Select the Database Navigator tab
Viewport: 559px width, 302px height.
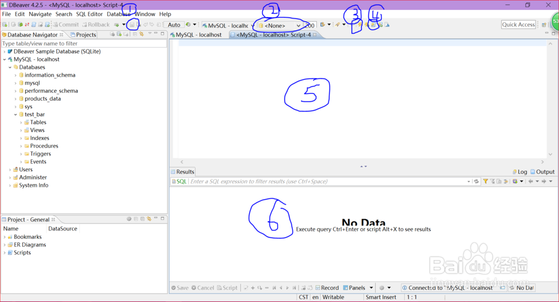[32, 35]
